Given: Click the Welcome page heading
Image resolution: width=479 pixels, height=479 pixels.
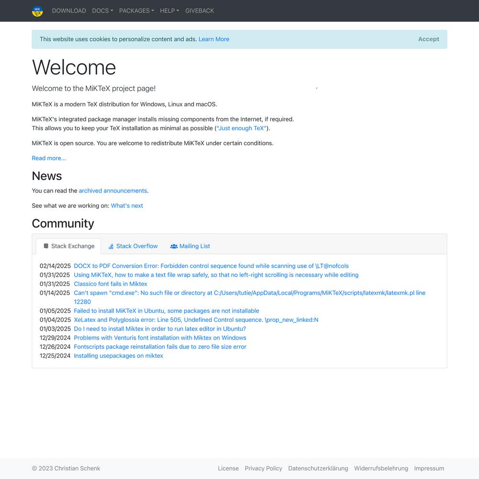Looking at the screenshot, I should [74, 67].
